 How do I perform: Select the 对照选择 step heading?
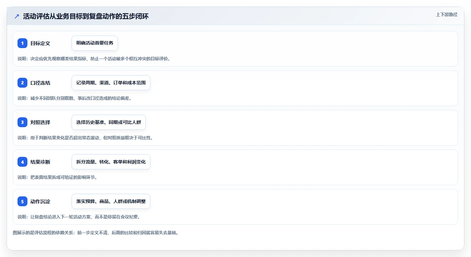pyautogui.click(x=40, y=122)
